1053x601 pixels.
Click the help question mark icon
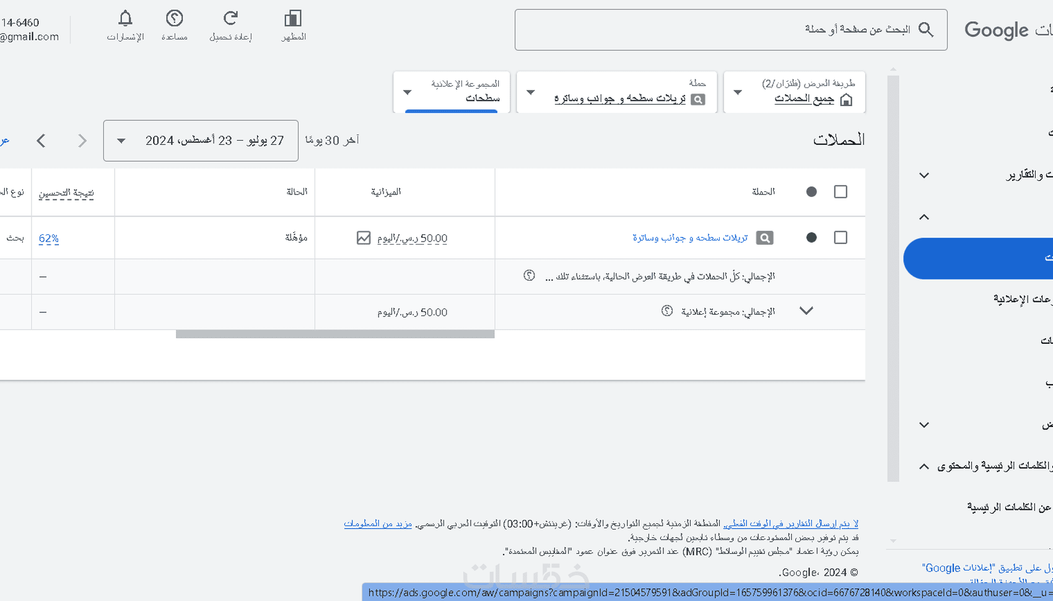click(x=174, y=19)
